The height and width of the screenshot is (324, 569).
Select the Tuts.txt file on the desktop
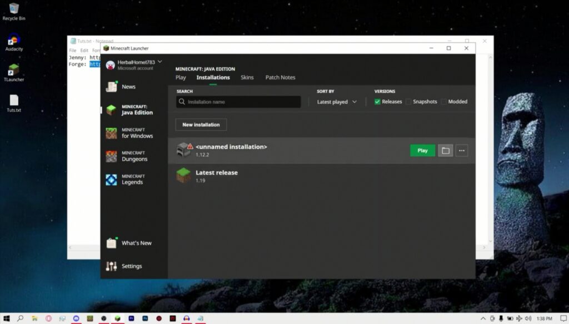coord(14,103)
